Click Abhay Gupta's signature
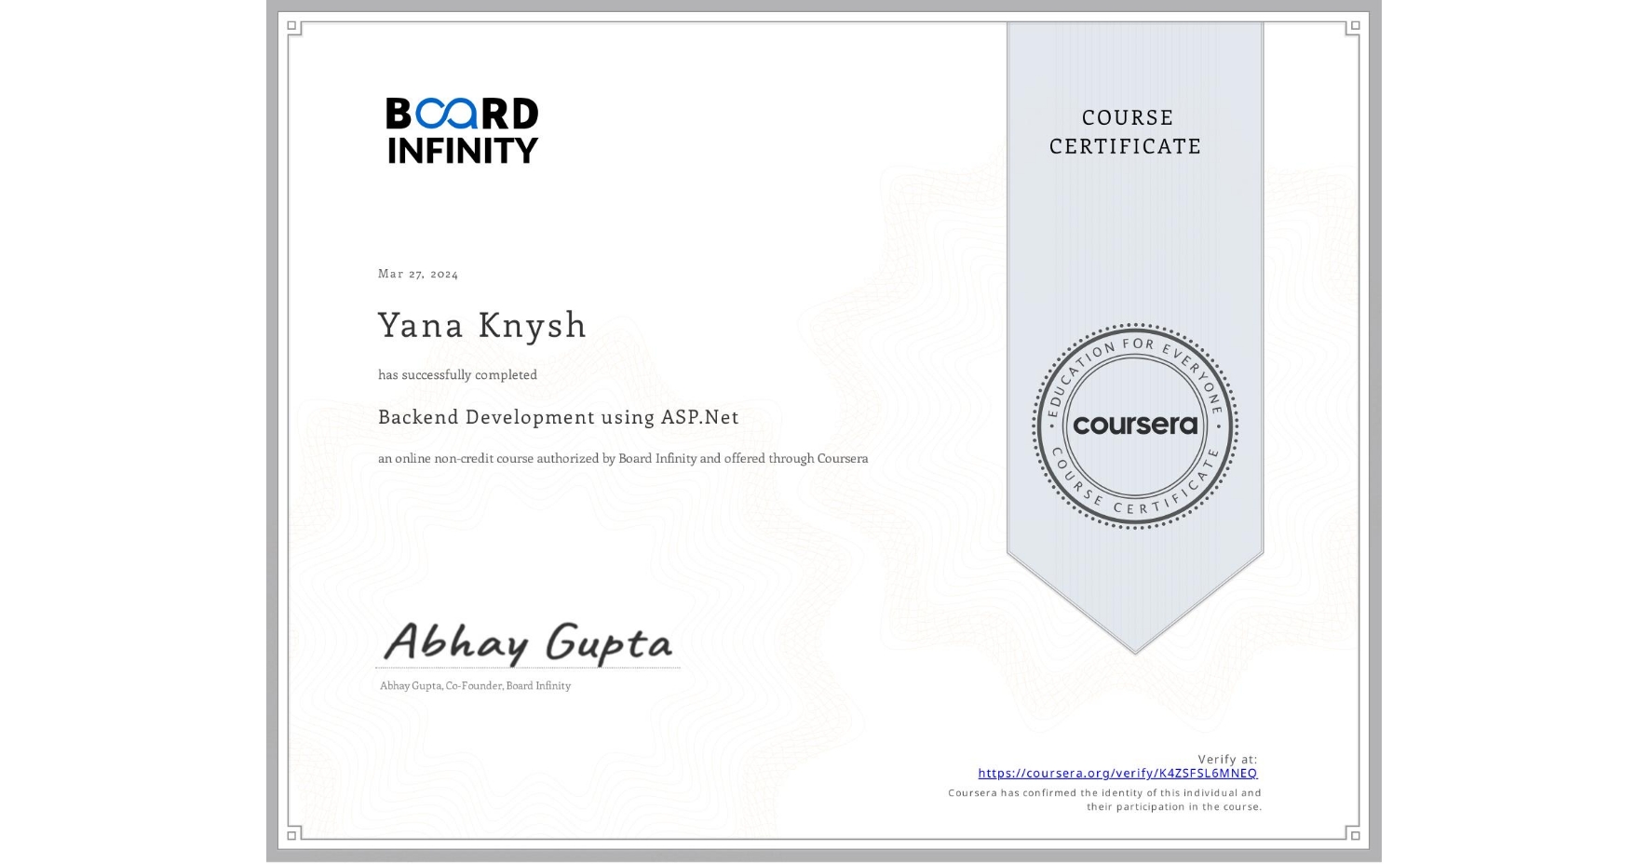Screen dimensions: 1650x864 pyautogui.click(x=524, y=644)
